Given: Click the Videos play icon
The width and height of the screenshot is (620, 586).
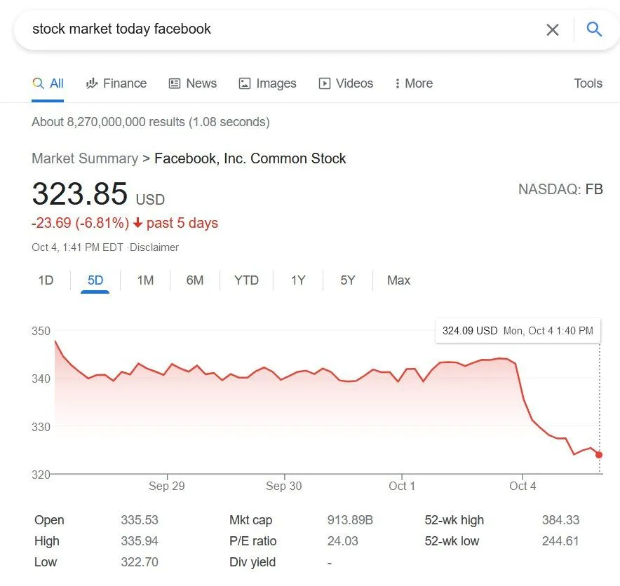Looking at the screenshot, I should coord(323,83).
